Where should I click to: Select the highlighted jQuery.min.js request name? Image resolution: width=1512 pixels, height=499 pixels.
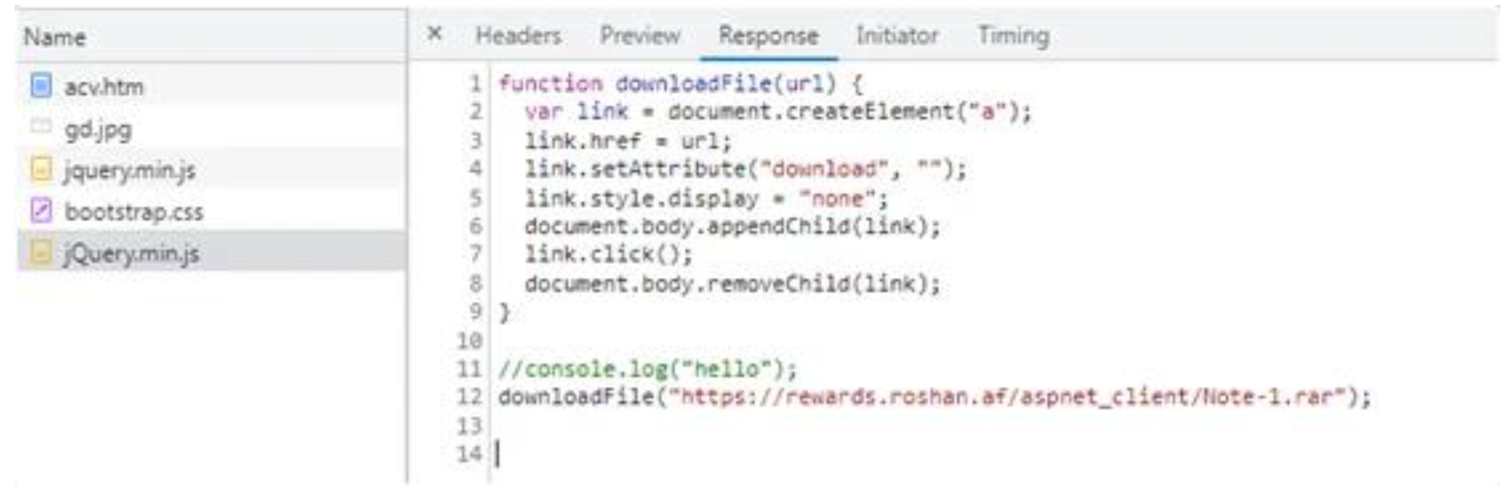click(x=131, y=254)
